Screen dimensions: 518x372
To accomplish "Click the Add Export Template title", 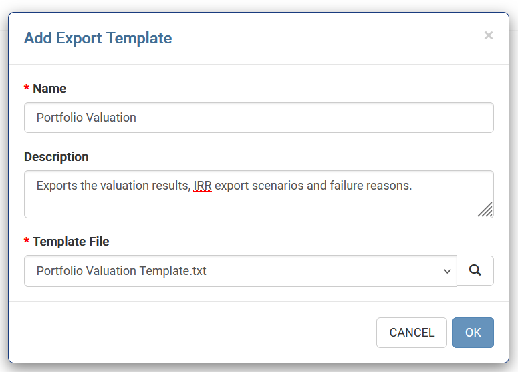I will [x=98, y=38].
